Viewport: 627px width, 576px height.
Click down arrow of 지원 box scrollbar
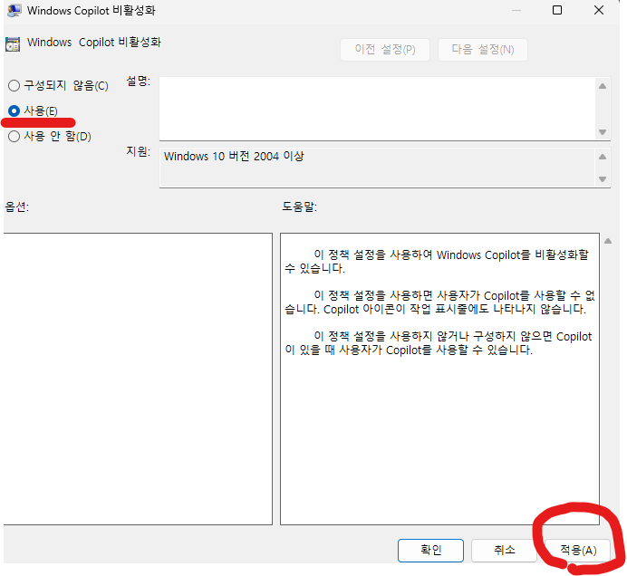(x=603, y=179)
